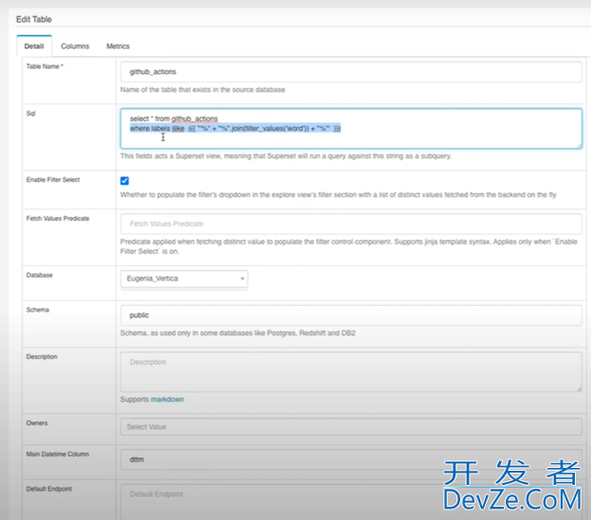The height and width of the screenshot is (520, 591).
Task: Click the 'select * from github_actions' line
Action: [x=173, y=118]
